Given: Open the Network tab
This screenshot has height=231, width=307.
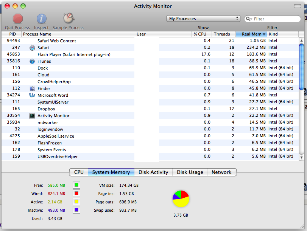Looking at the screenshot, I should coord(221,172).
